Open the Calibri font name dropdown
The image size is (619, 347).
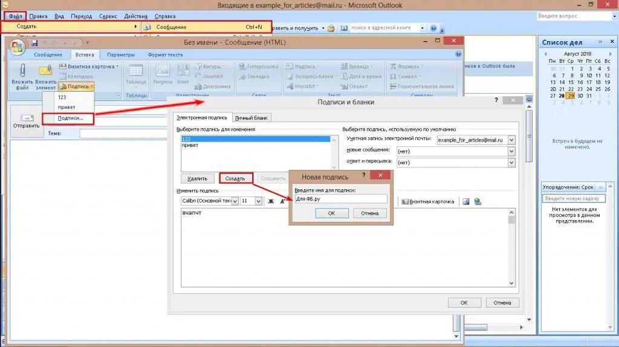[235, 201]
